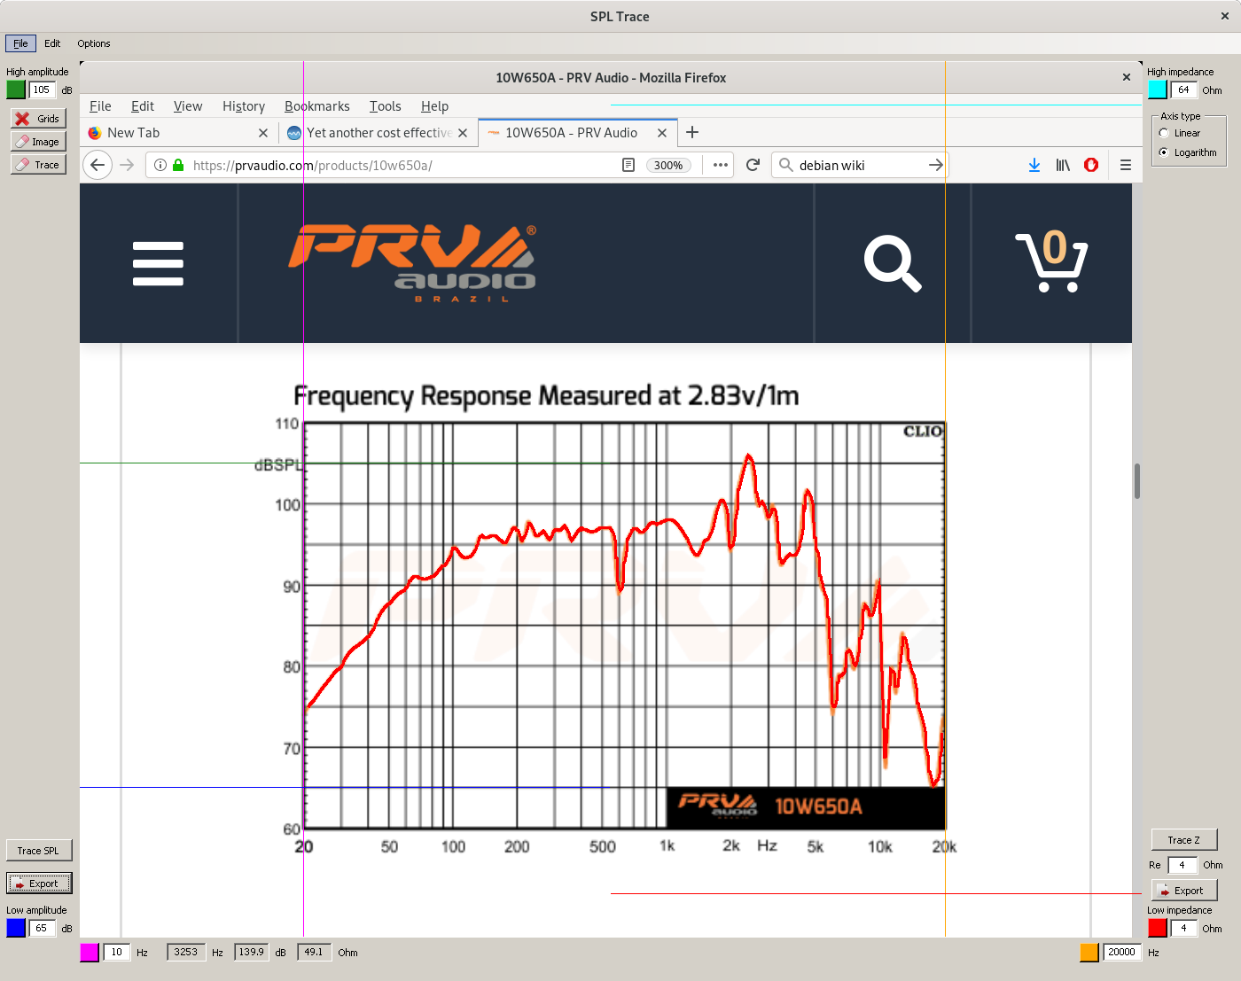
Task: Erase the trace with the Trace button
Action: (x=38, y=164)
